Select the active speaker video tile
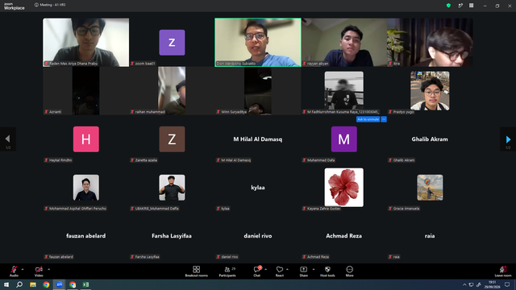 coord(258,43)
